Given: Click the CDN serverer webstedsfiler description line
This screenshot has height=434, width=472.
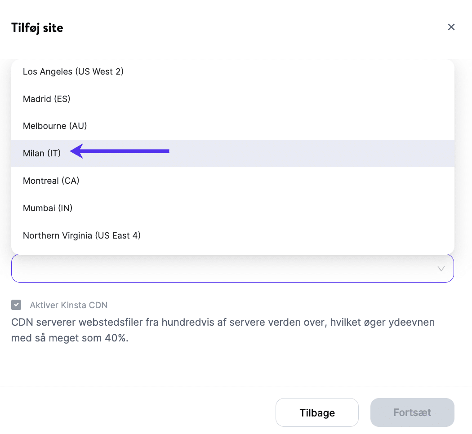Looking at the screenshot, I should pos(223,323).
